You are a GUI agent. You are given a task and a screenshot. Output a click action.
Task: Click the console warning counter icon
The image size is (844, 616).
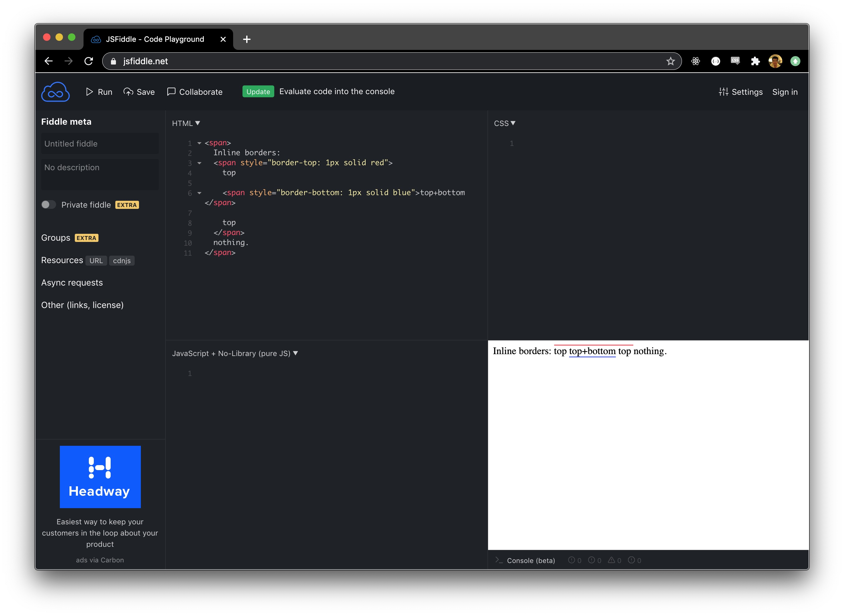pyautogui.click(x=612, y=560)
